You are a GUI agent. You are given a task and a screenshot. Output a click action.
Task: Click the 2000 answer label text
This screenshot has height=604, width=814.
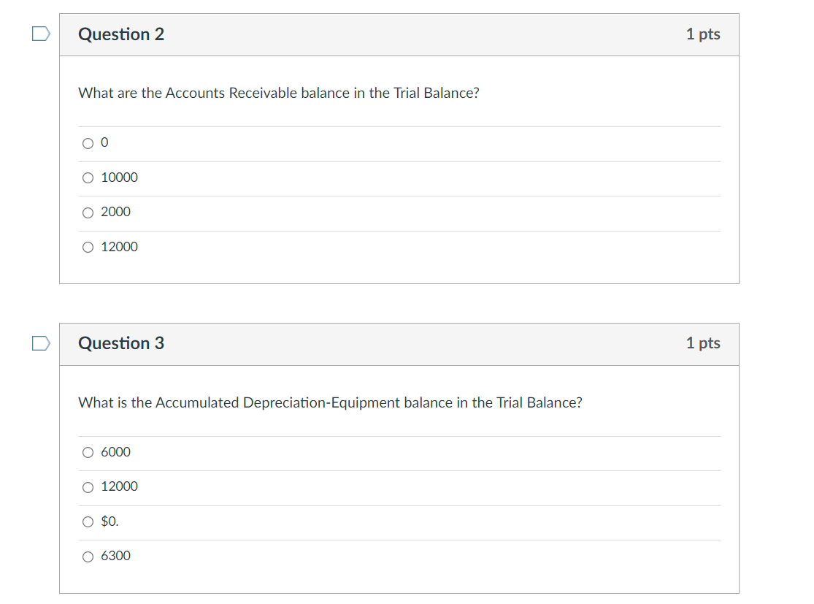pos(115,212)
